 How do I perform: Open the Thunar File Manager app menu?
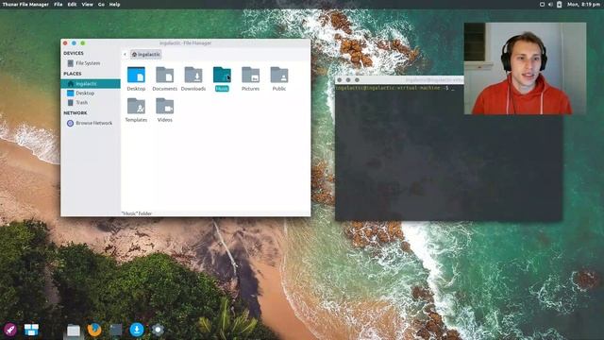(25, 4)
